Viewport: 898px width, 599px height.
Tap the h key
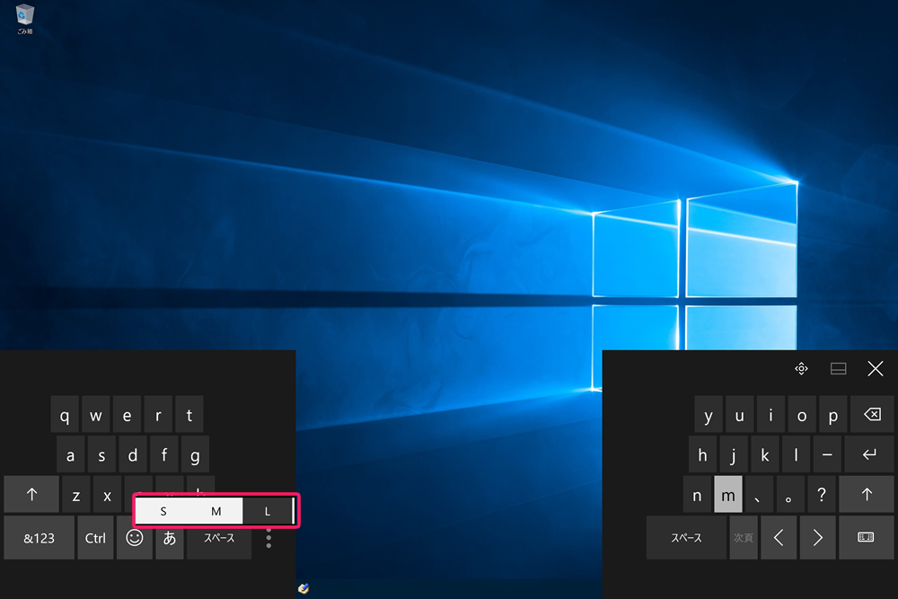(703, 454)
